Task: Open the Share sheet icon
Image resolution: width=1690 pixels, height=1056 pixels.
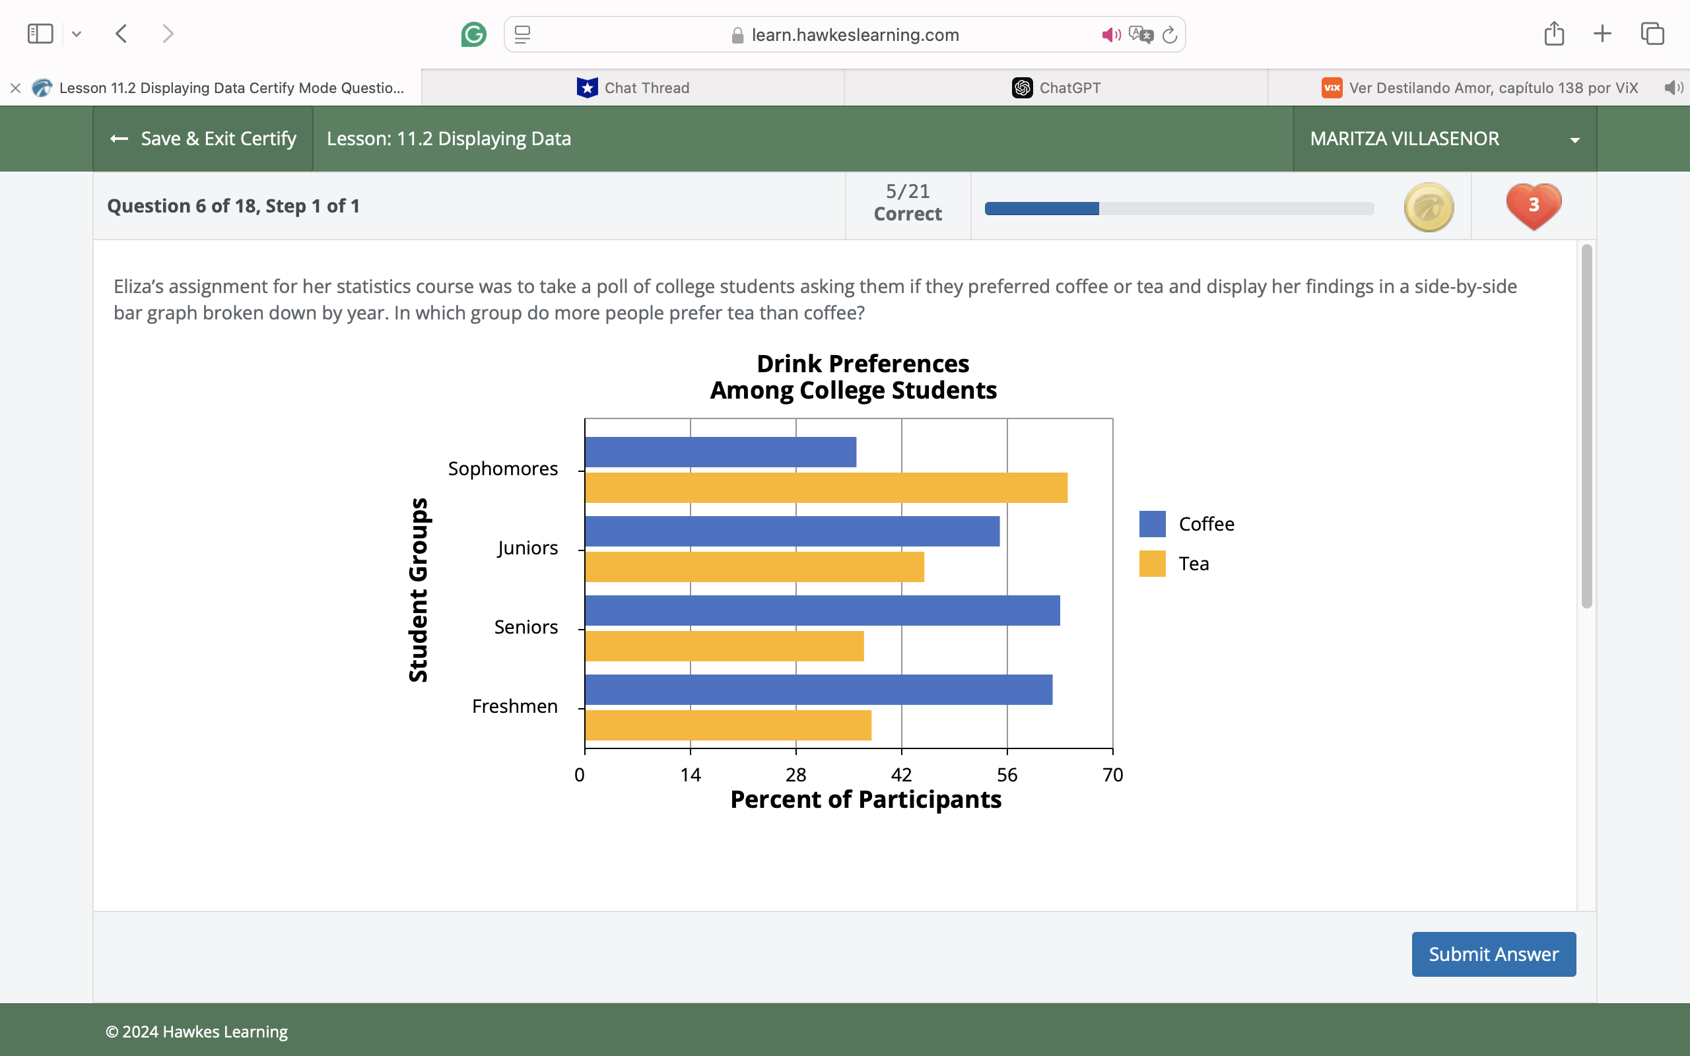Action: pos(1554,34)
